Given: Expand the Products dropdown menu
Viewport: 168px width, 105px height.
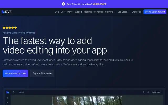Looking at the screenshot, I should click(110, 12).
